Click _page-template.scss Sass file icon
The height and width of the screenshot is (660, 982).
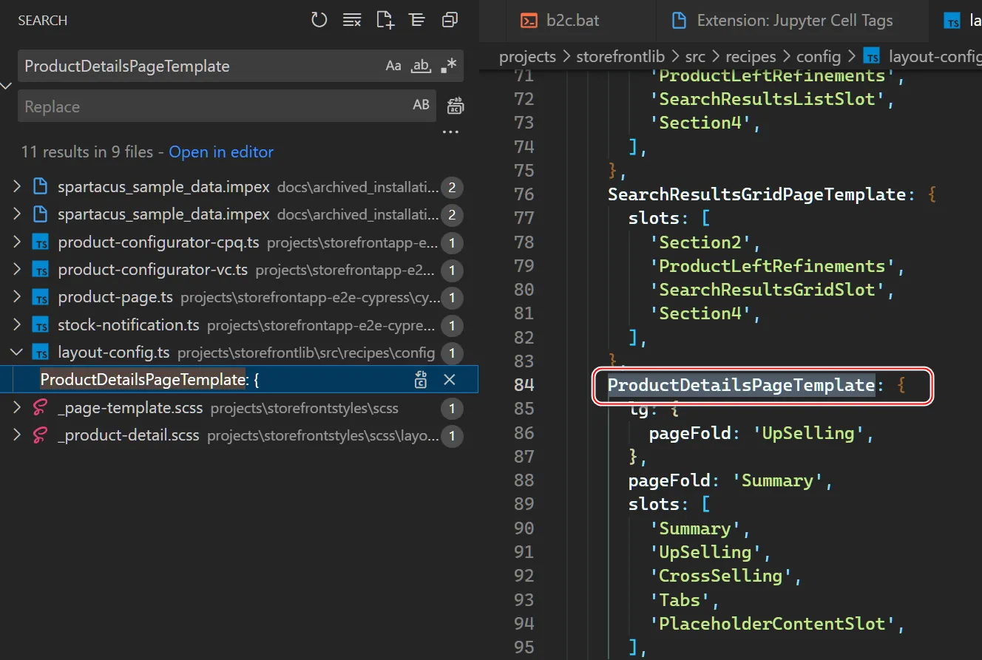coord(41,408)
